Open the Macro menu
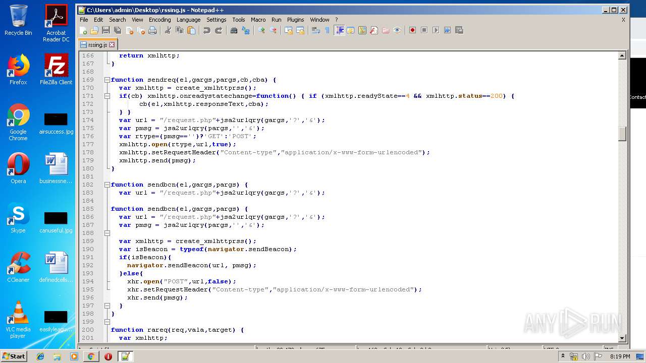Screen dimensions: 646x363 258,20
